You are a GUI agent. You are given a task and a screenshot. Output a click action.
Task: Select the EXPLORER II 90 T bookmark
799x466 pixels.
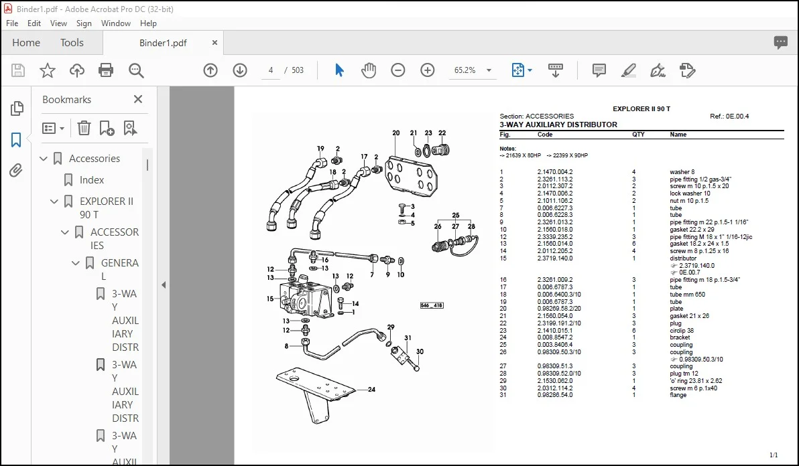coord(107,208)
